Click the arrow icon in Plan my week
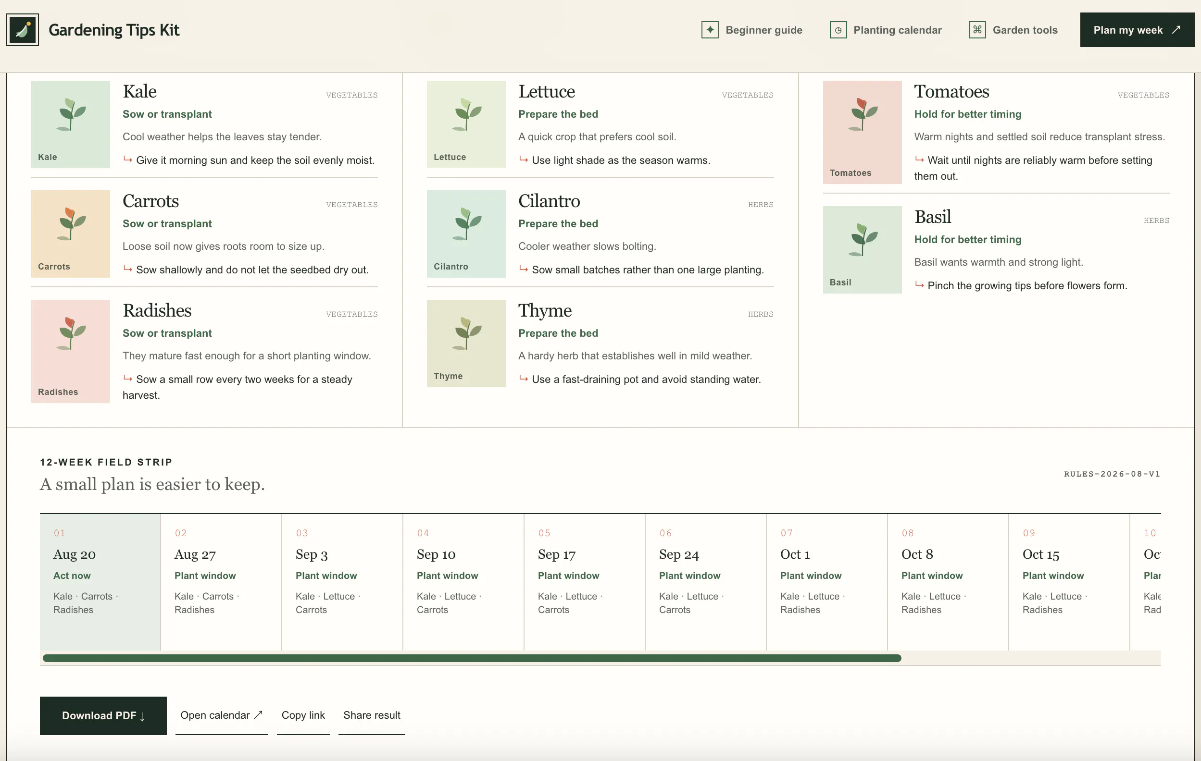Image resolution: width=1201 pixels, height=761 pixels. point(1176,30)
